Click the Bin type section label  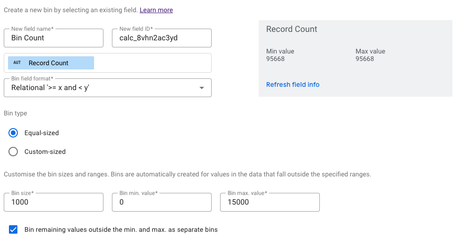tap(16, 113)
